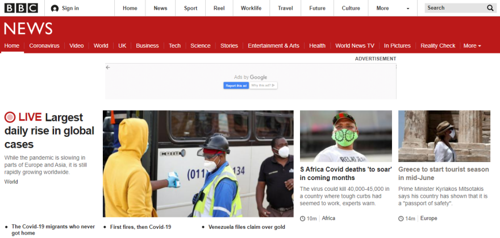Image resolution: width=500 pixels, height=238 pixels.
Task: Open Entertainment & Arts section
Action: [x=273, y=46]
